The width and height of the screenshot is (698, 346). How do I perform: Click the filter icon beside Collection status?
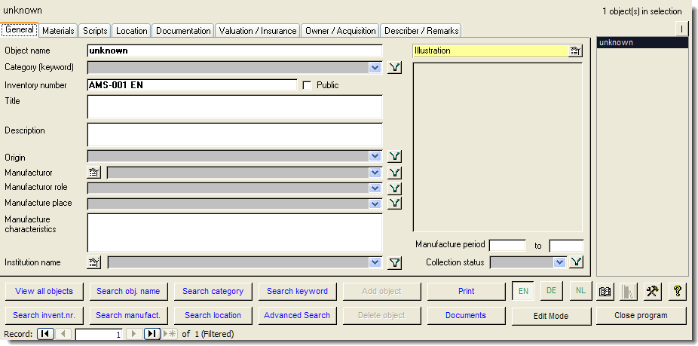coord(576,262)
